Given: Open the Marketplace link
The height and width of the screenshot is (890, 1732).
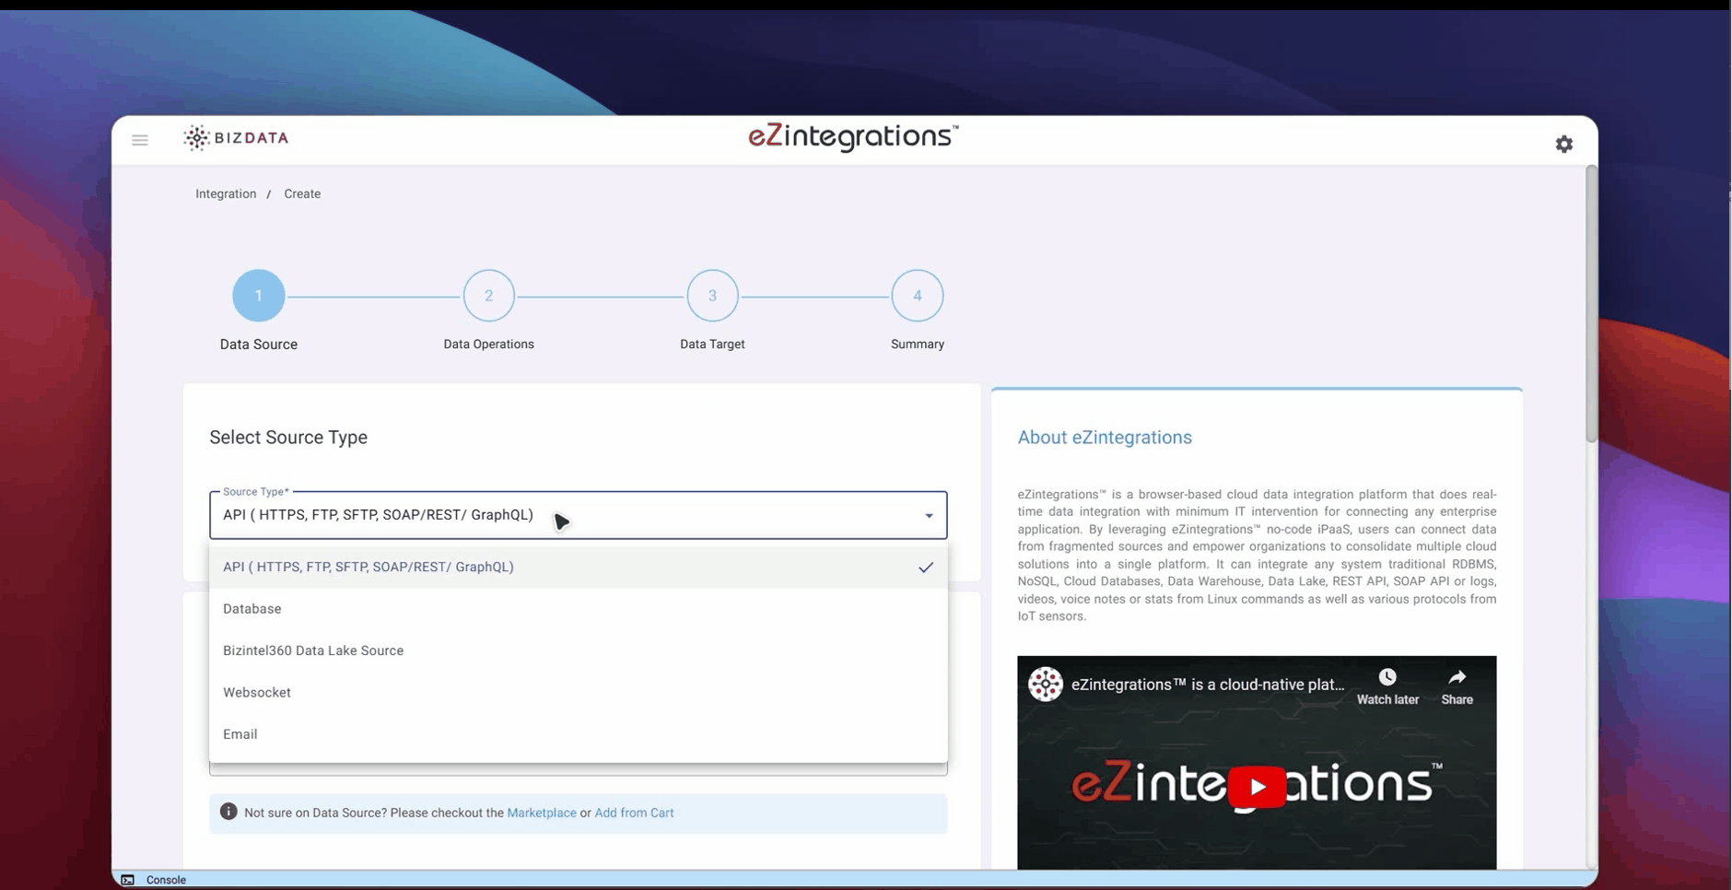Looking at the screenshot, I should [x=541, y=813].
